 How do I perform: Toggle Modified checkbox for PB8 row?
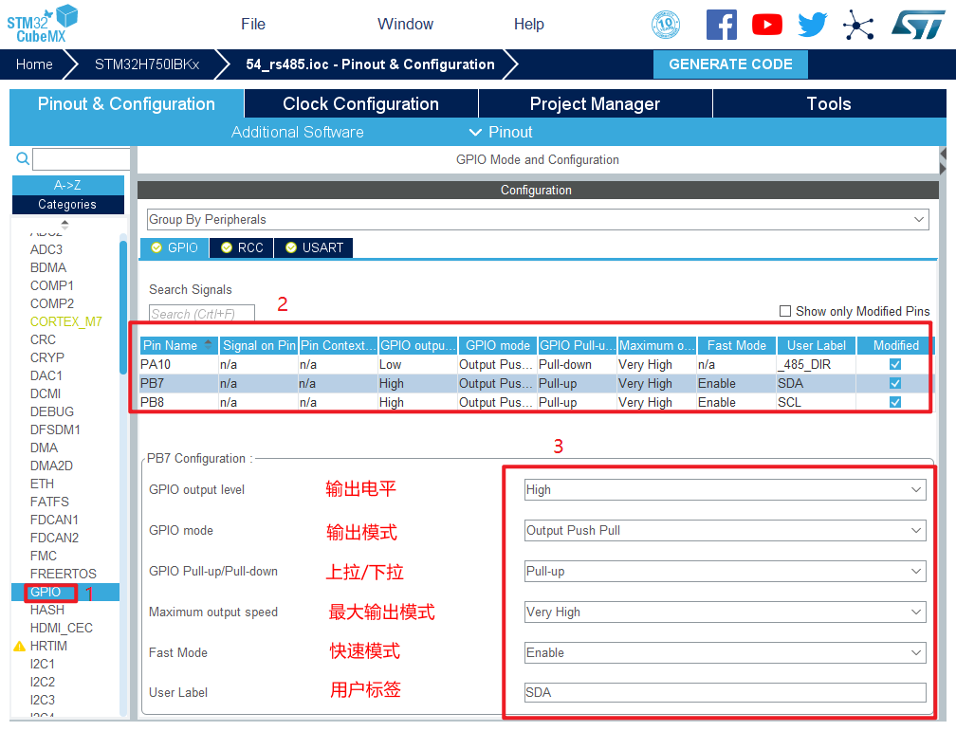click(x=895, y=402)
